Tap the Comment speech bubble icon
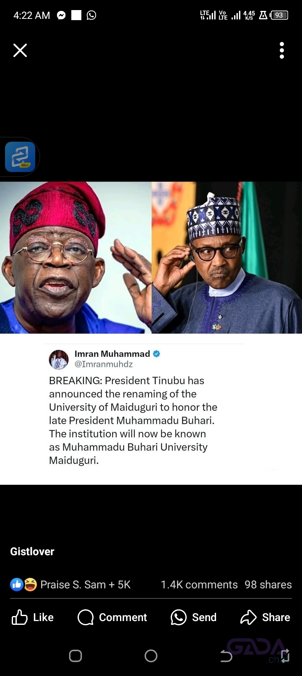The image size is (302, 676). click(86, 617)
